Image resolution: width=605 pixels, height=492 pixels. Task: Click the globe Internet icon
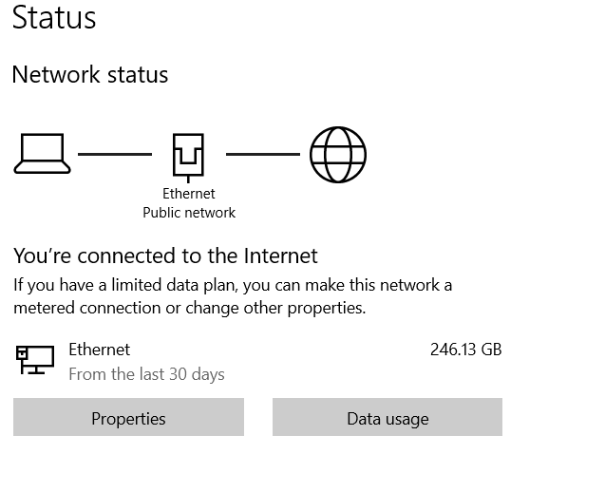pos(337,154)
